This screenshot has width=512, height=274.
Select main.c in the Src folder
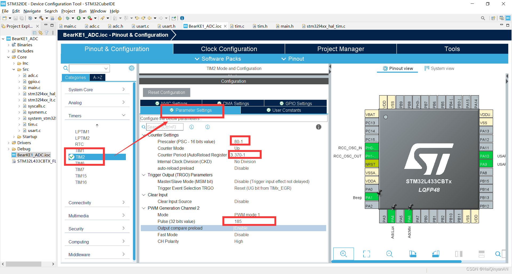[34, 88]
